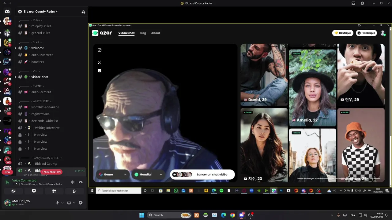Open Discord help question mark icon
The width and height of the screenshot is (392, 220).
point(363,3)
